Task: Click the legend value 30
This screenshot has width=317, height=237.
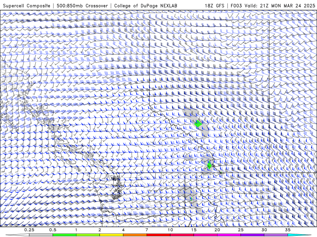Action: pyautogui.click(x=264, y=230)
